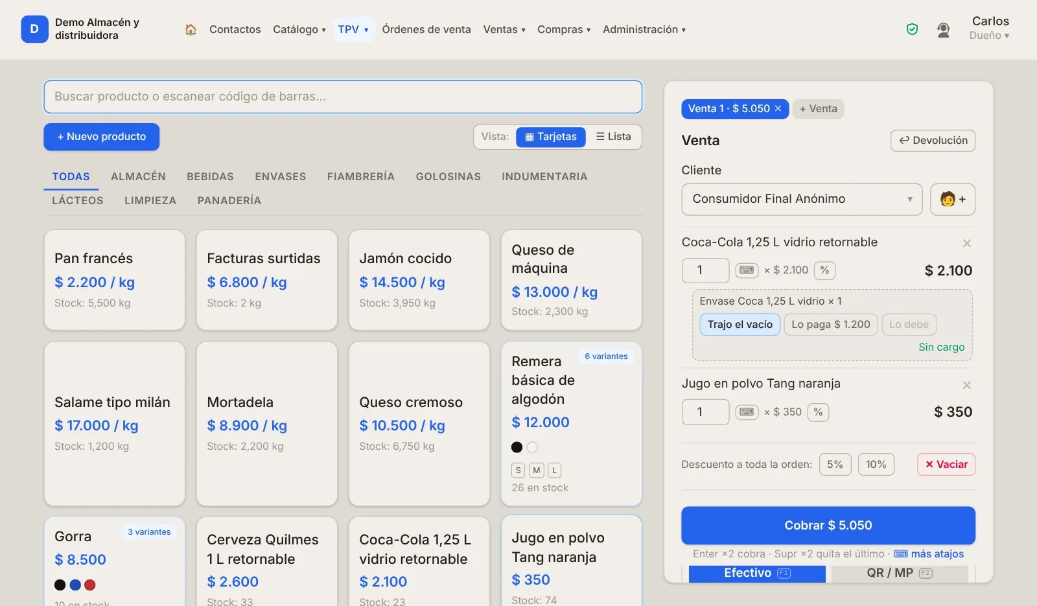Expand the Ventas menu
The height and width of the screenshot is (606, 1037).
[x=504, y=29]
